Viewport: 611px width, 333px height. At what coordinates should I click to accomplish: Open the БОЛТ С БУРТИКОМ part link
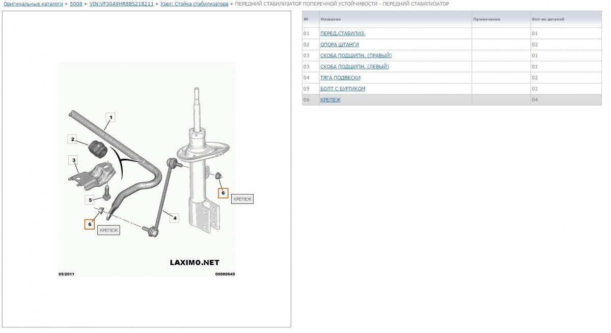tap(342, 89)
